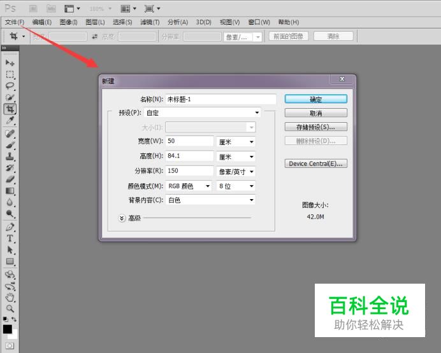The image size is (441, 353).
Task: Select the Eyedropper tool
Action: click(10, 120)
